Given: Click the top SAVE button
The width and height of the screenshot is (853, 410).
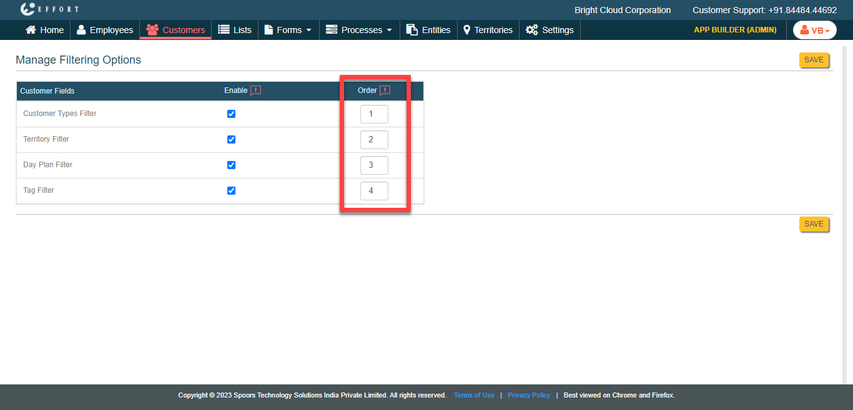Looking at the screenshot, I should pyautogui.click(x=814, y=60).
